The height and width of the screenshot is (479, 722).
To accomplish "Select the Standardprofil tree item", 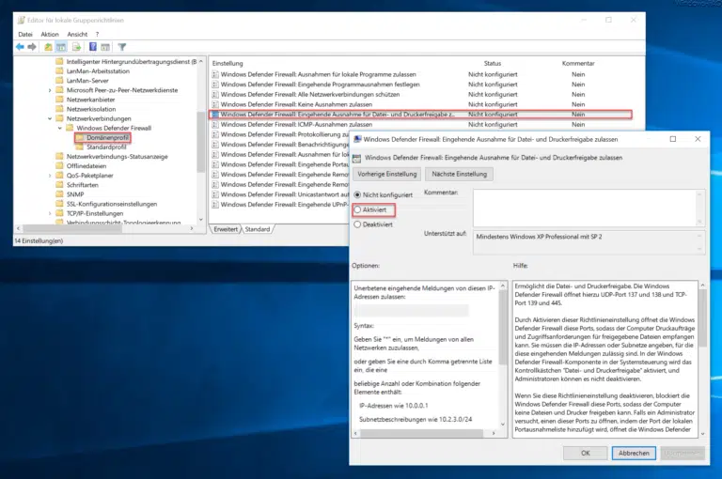I will point(106,147).
